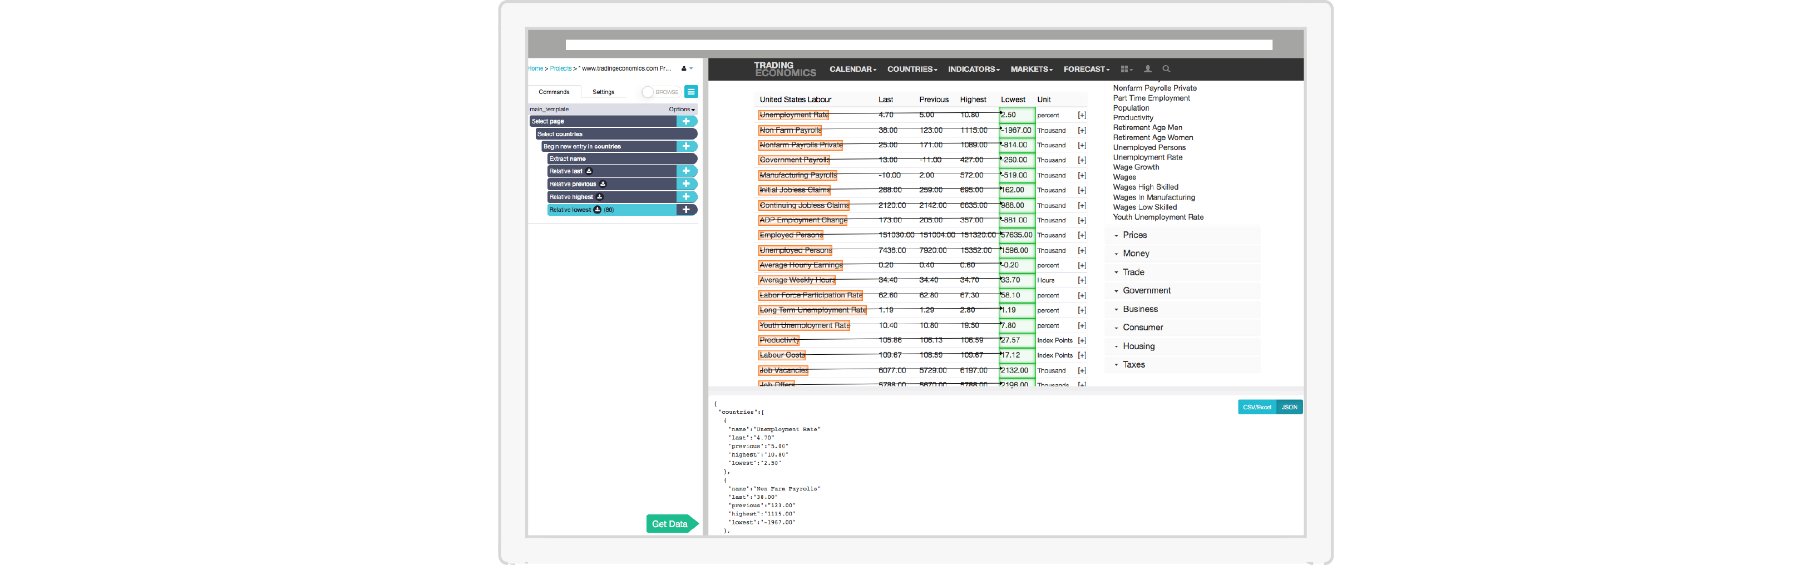Screen dimensions: 1806x565
Task: Open the Options dropdown for main_template
Action: (x=681, y=108)
